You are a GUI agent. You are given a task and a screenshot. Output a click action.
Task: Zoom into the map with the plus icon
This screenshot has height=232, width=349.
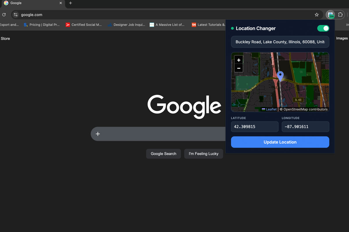pyautogui.click(x=238, y=60)
